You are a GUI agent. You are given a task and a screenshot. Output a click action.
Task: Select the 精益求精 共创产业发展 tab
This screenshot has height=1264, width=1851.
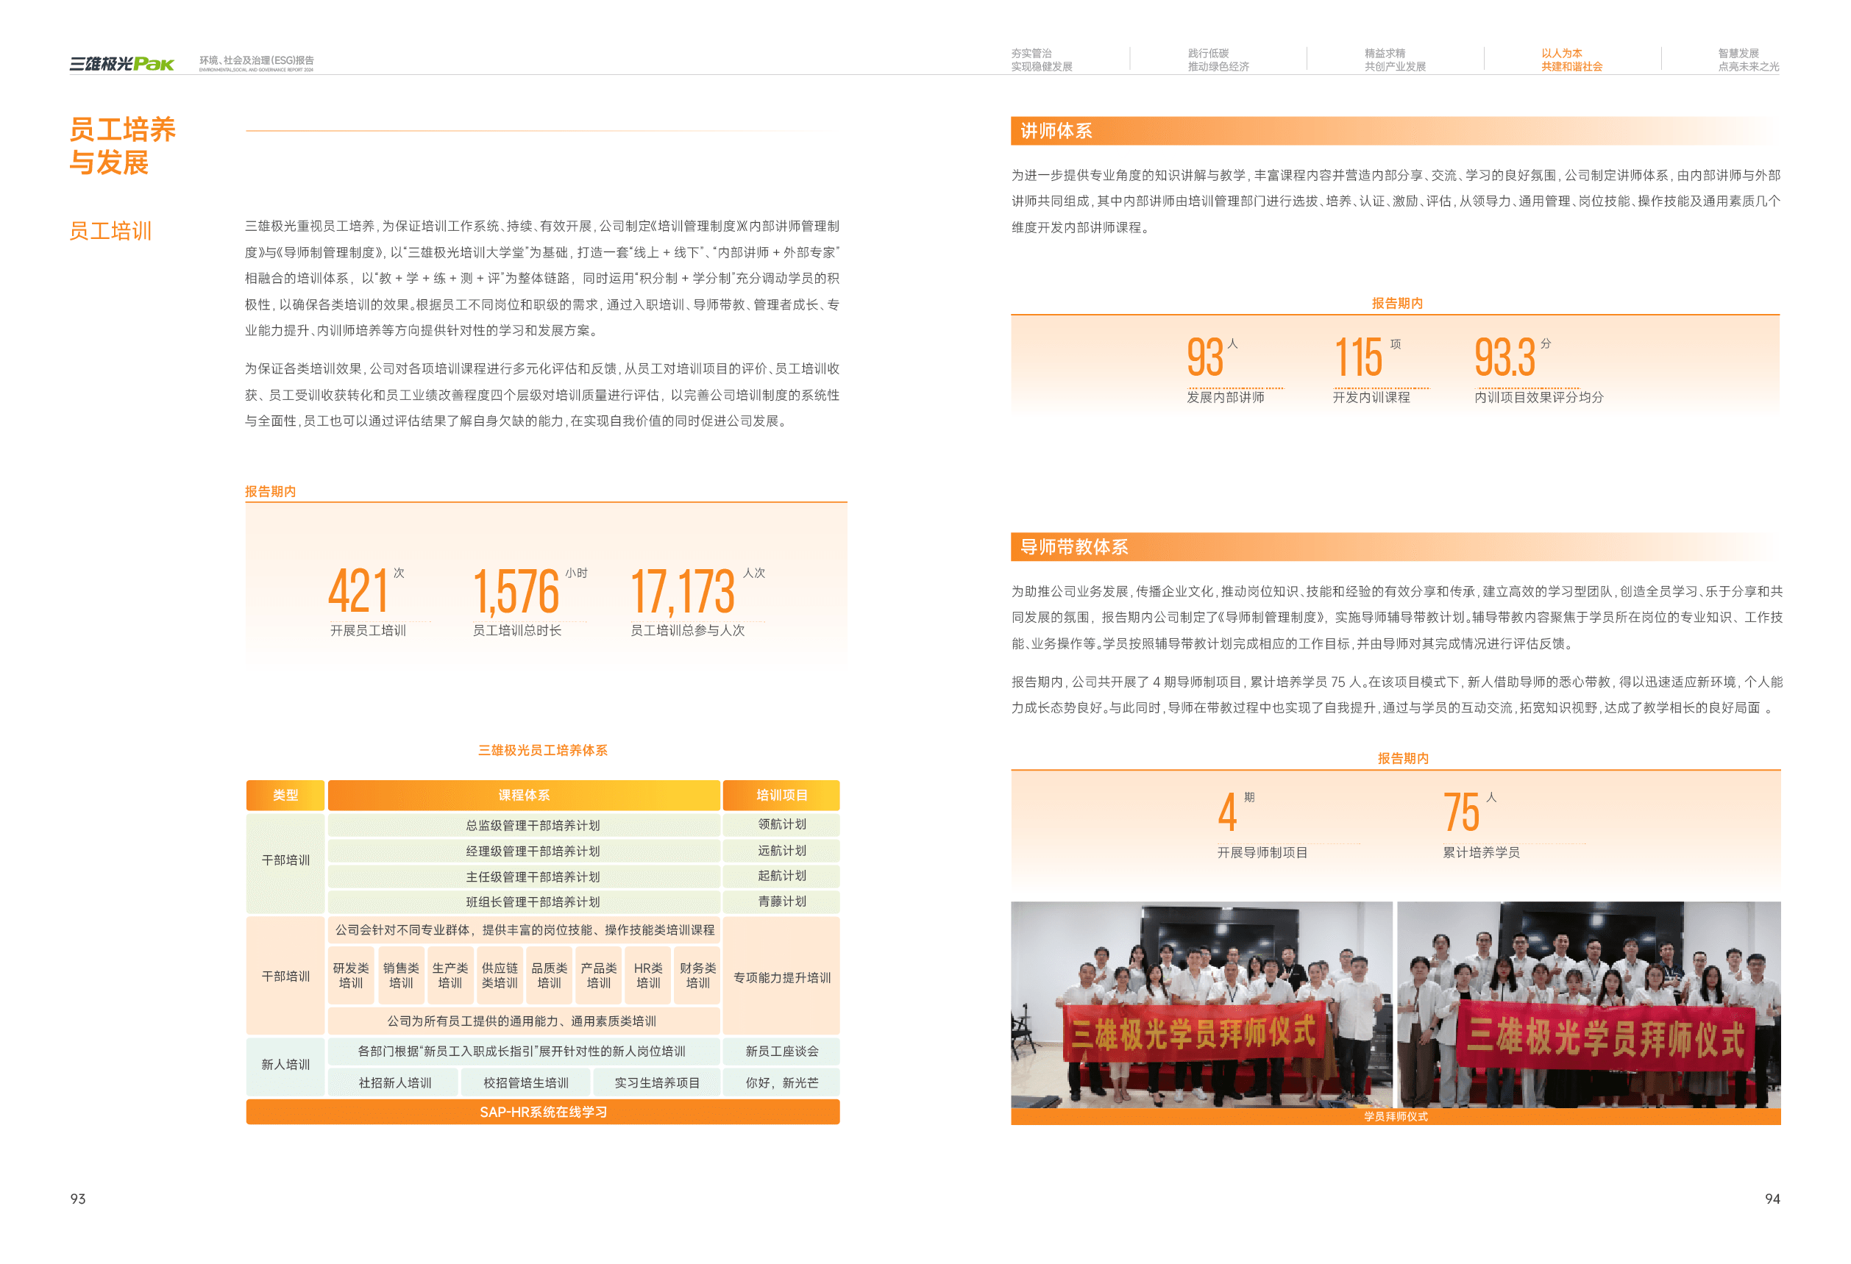coord(1395,60)
